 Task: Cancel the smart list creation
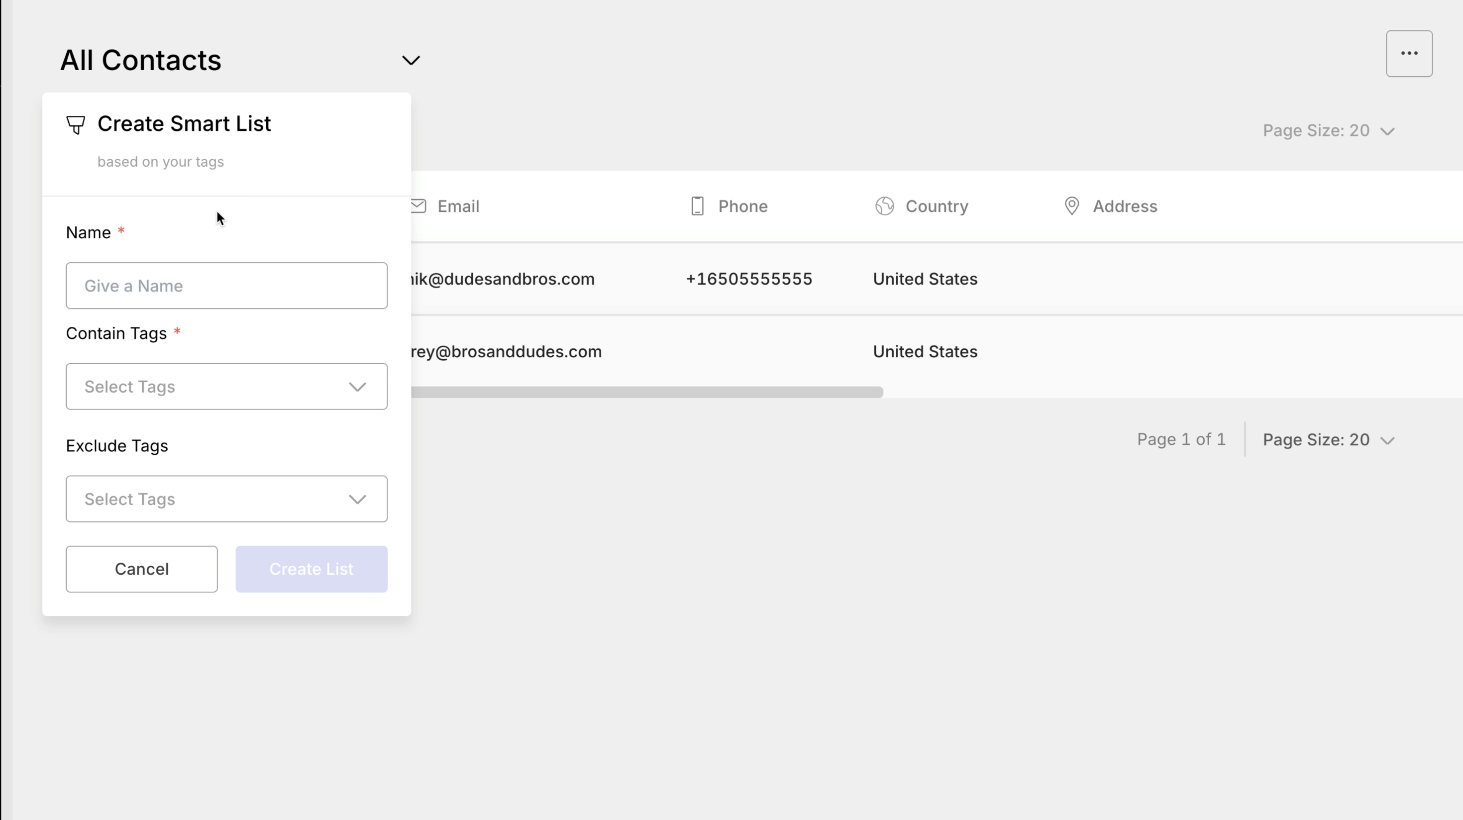pos(141,569)
